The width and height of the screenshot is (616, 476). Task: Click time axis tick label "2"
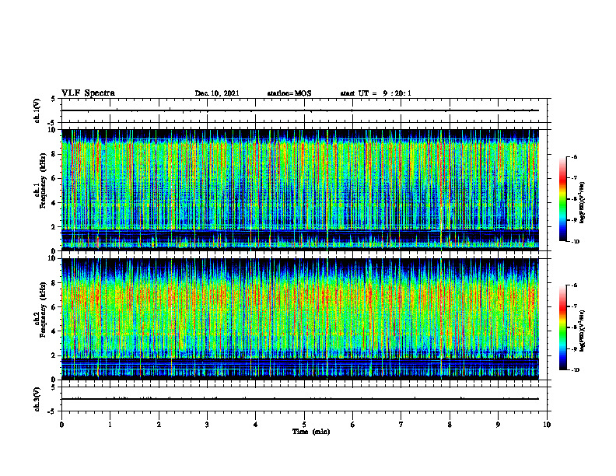point(159,425)
